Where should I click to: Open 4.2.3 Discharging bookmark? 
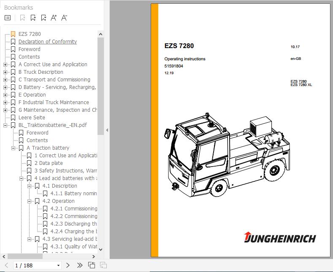click(74, 224)
